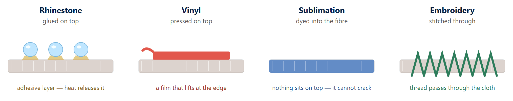Click the lifted curl of the vinyl edge
Viewport: 513px width, 101px height.
(147, 50)
